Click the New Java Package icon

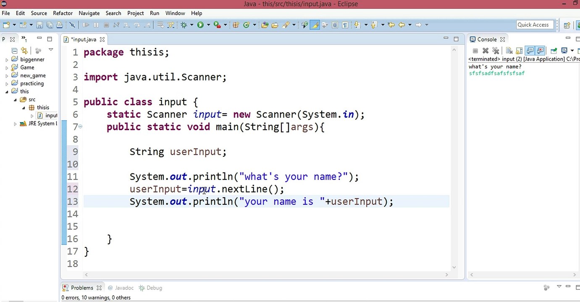point(236,25)
